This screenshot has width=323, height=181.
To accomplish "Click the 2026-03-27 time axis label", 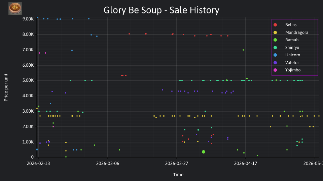I will (177, 164).
